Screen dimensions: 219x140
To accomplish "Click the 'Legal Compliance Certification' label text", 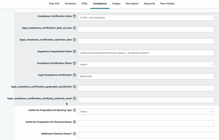I will [x=55, y=75].
